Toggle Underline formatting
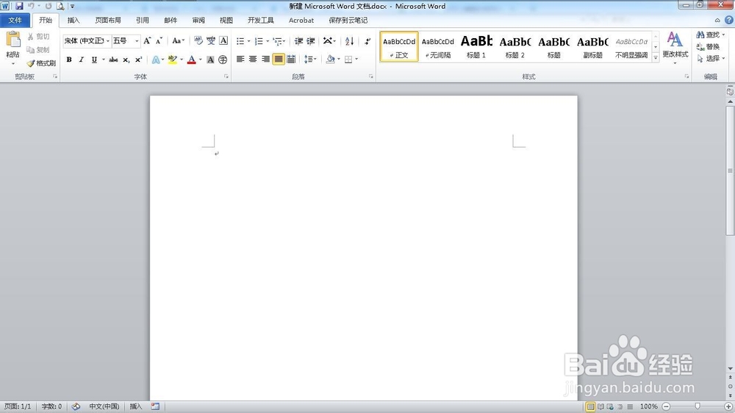Screen dimensions: 735x413 tap(94, 60)
